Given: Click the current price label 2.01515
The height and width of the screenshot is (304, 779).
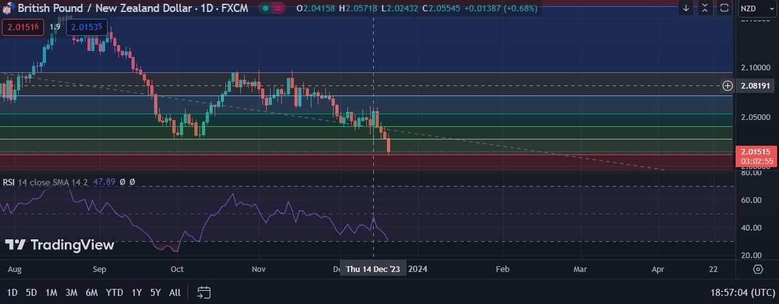Looking at the screenshot, I should 755,151.
